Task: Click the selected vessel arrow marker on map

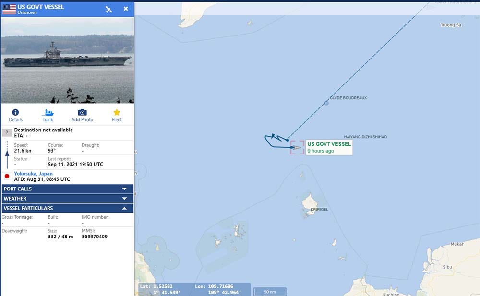Action: 297,148
